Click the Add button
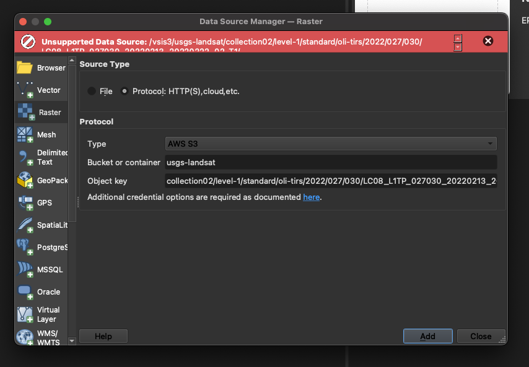Screen dimensions: 529x367 427,336
